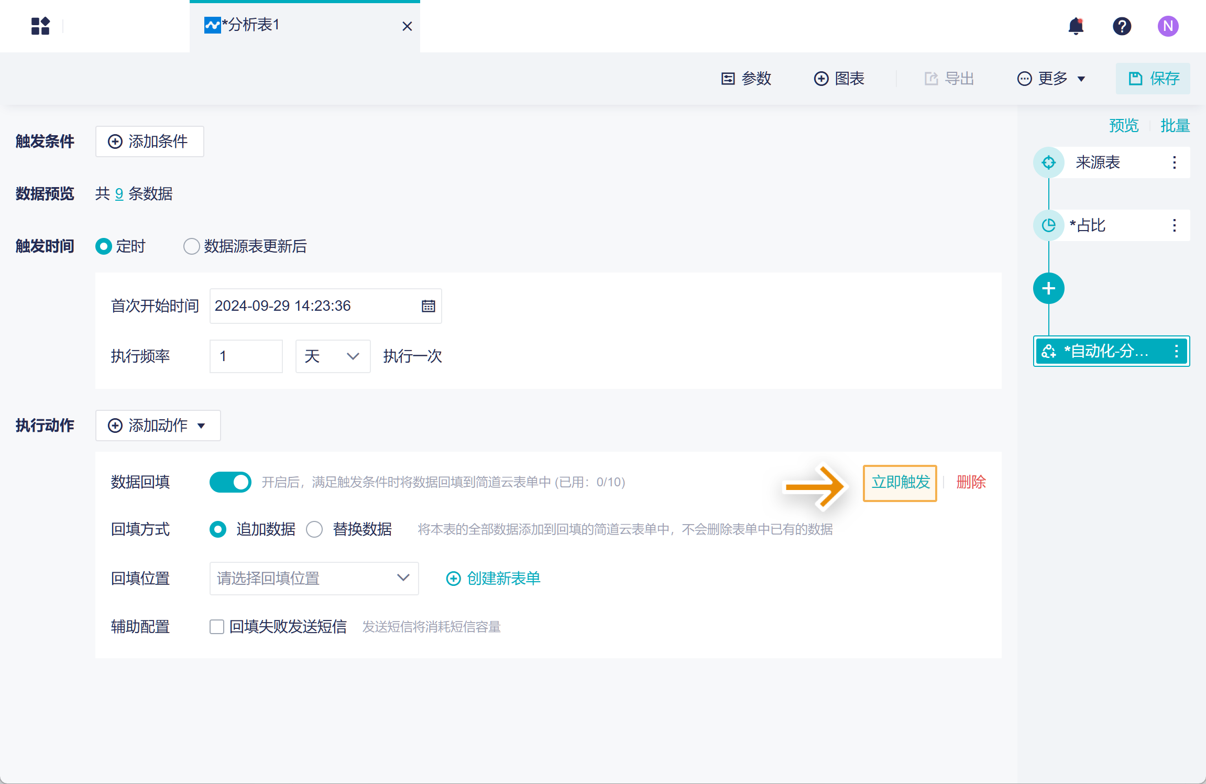Click the execution frequency number field
The image size is (1206, 784).
point(246,356)
